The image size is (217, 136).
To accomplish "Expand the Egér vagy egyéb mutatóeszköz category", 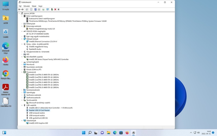I will click(x=22, y=36).
